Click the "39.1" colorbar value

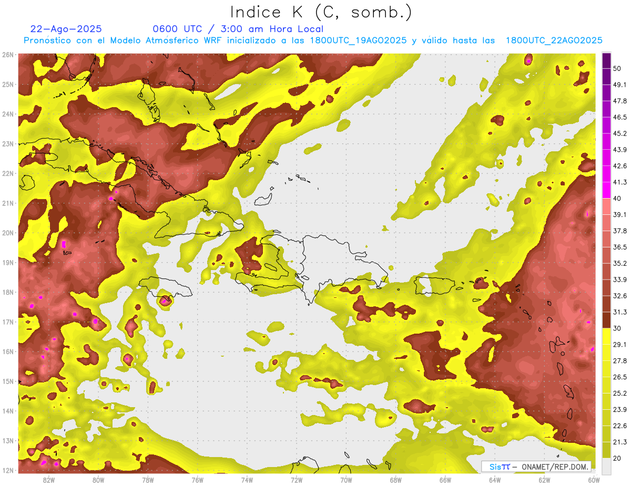pyautogui.click(x=619, y=214)
